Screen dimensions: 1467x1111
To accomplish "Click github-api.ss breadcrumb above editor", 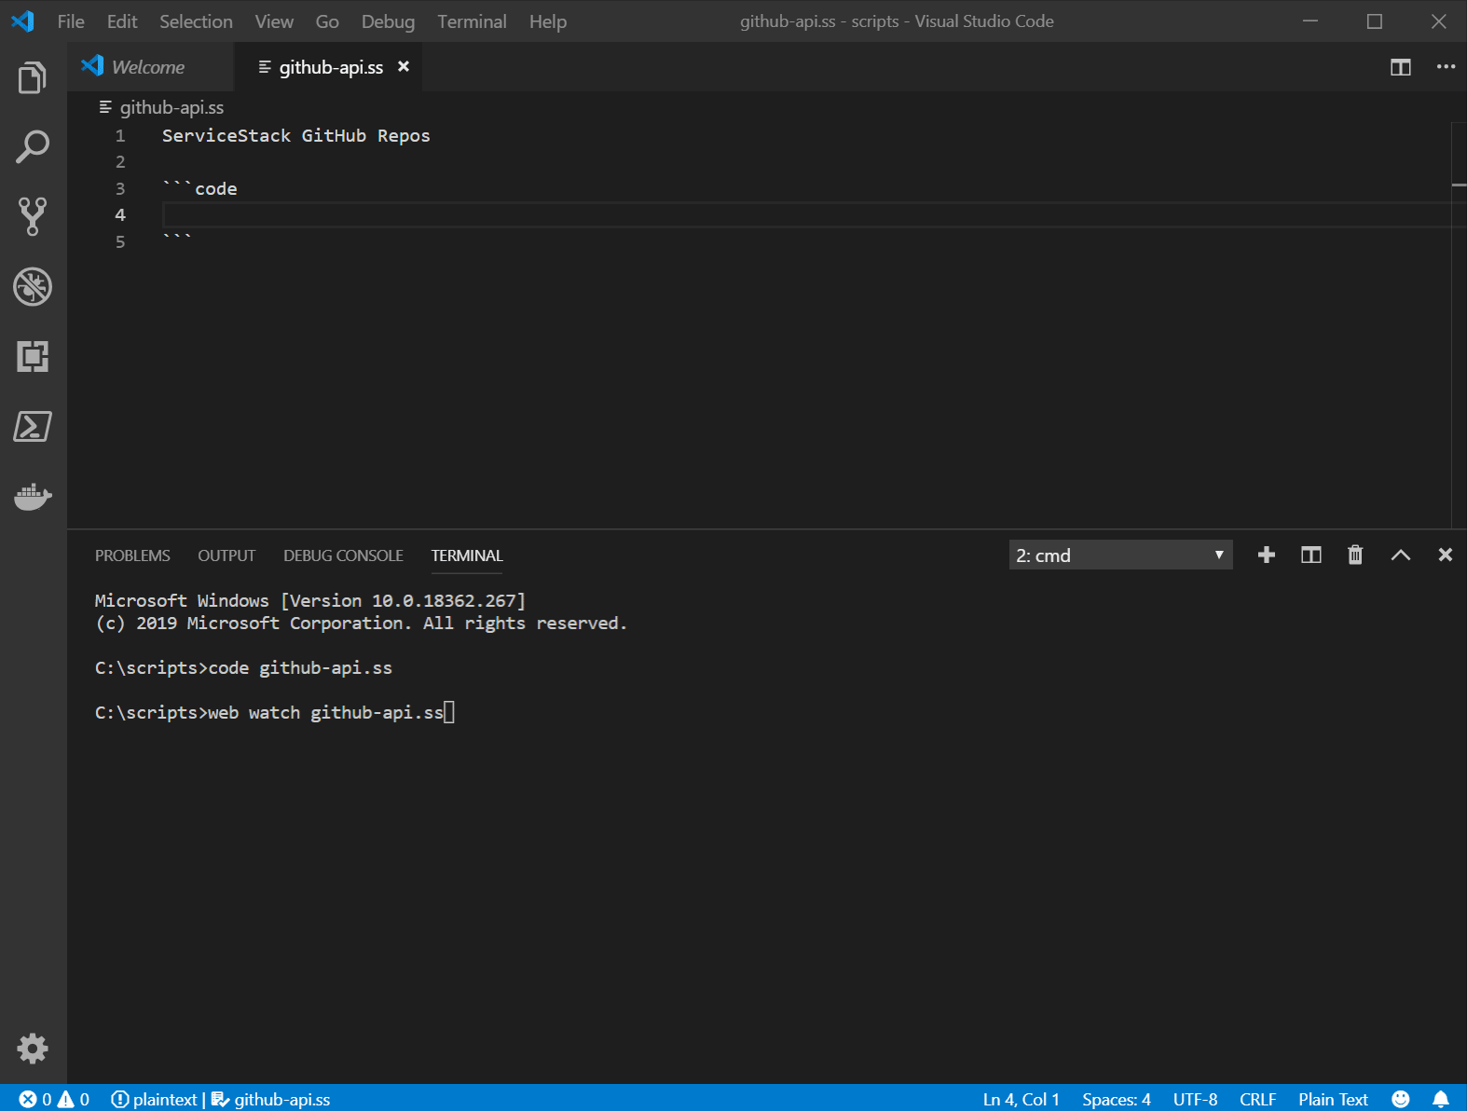I will (x=162, y=107).
